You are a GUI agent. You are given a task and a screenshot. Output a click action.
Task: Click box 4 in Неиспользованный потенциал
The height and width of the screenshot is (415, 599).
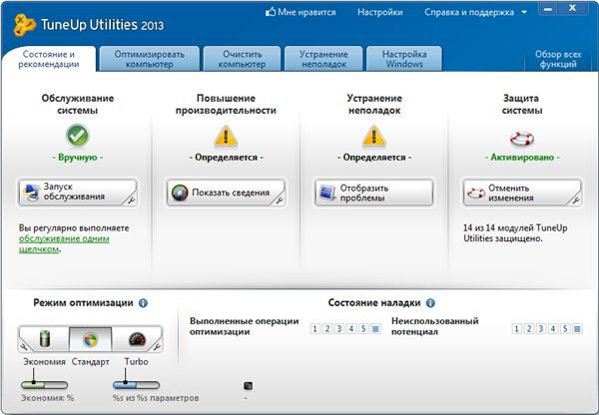pyautogui.click(x=553, y=329)
